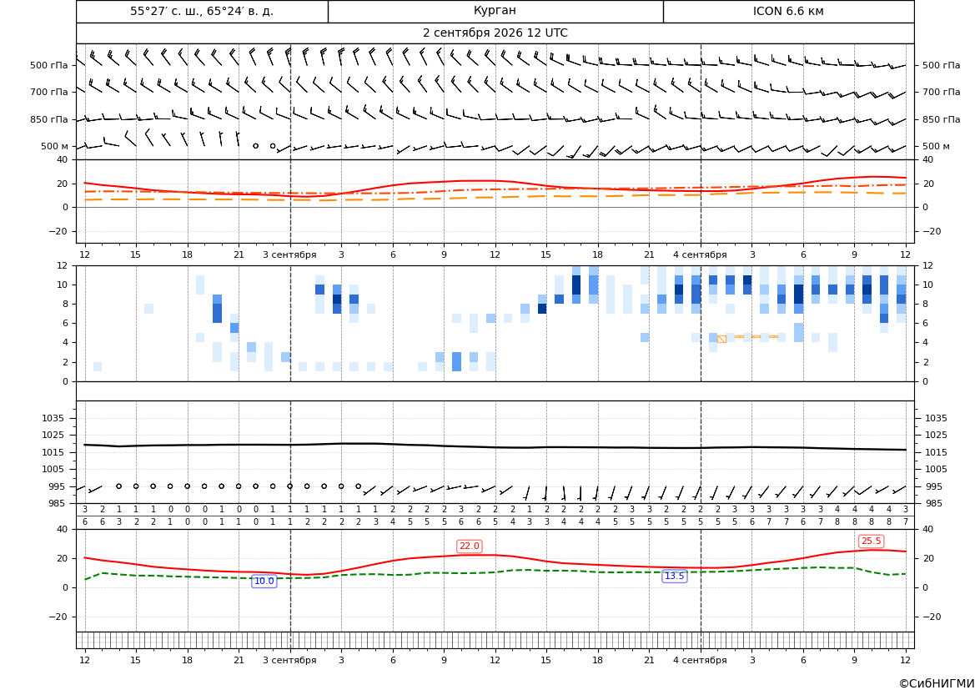This screenshot has height=690, width=975.
Task: Click the ICON 6.6 км model label
Action: [x=788, y=11]
